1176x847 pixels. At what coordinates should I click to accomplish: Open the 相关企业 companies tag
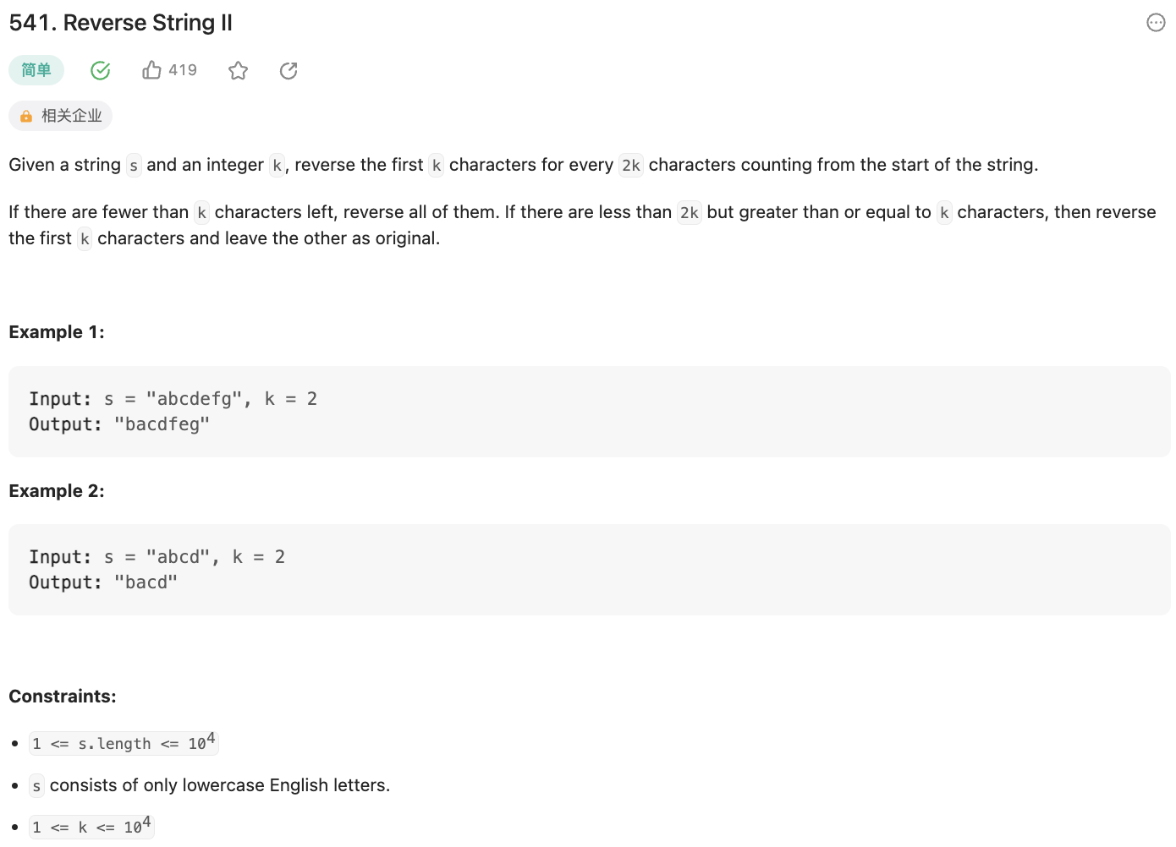point(71,116)
